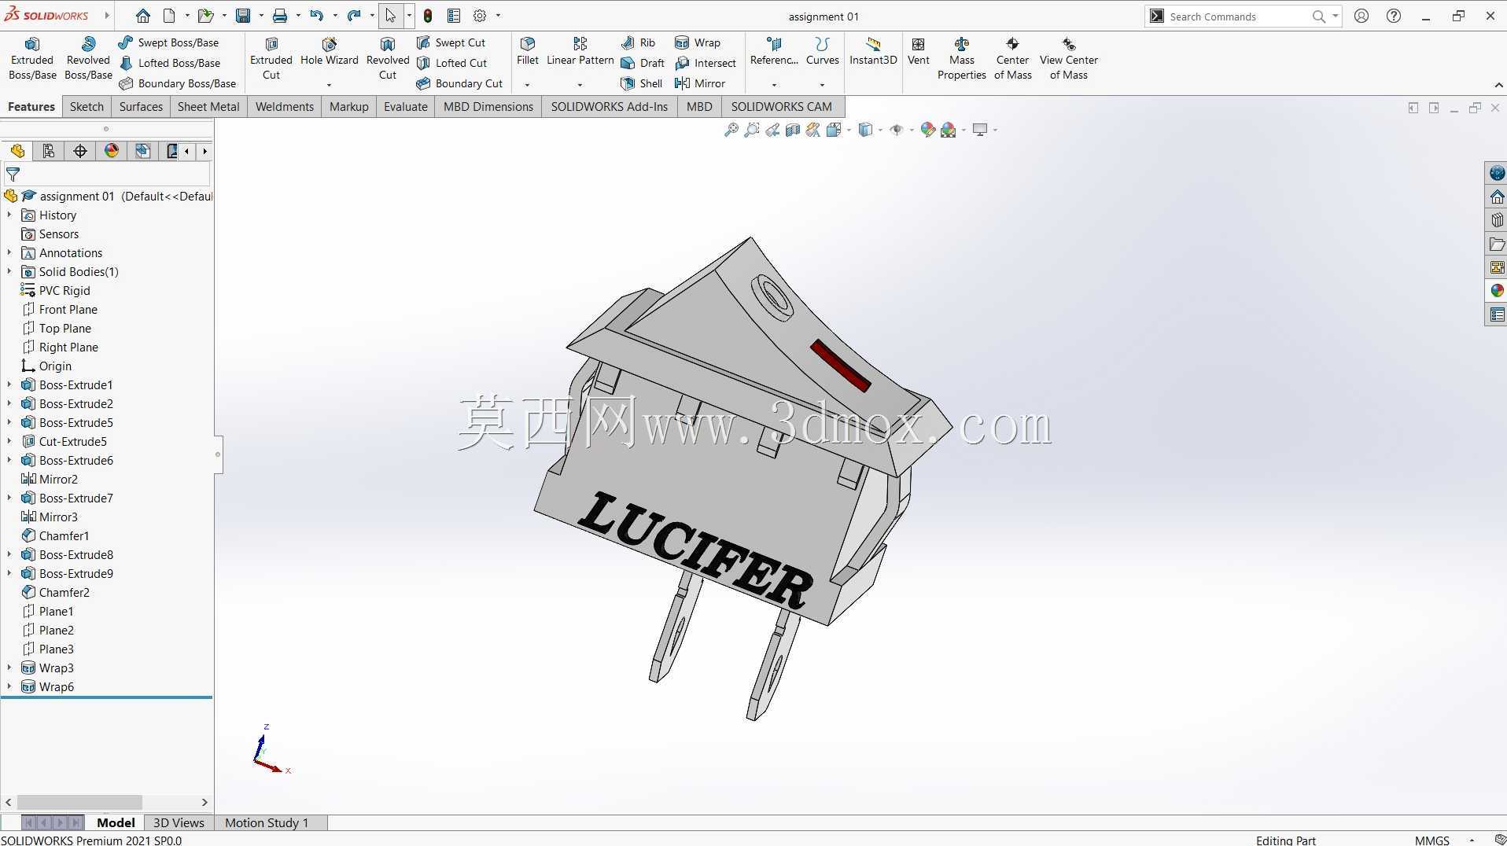Open the Curves dropdown
Image resolution: width=1507 pixels, height=846 pixels.
(x=822, y=84)
